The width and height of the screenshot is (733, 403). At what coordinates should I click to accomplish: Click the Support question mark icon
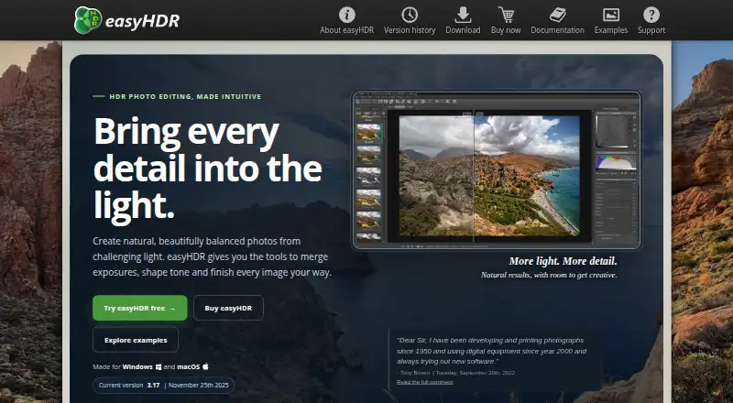[651, 15]
